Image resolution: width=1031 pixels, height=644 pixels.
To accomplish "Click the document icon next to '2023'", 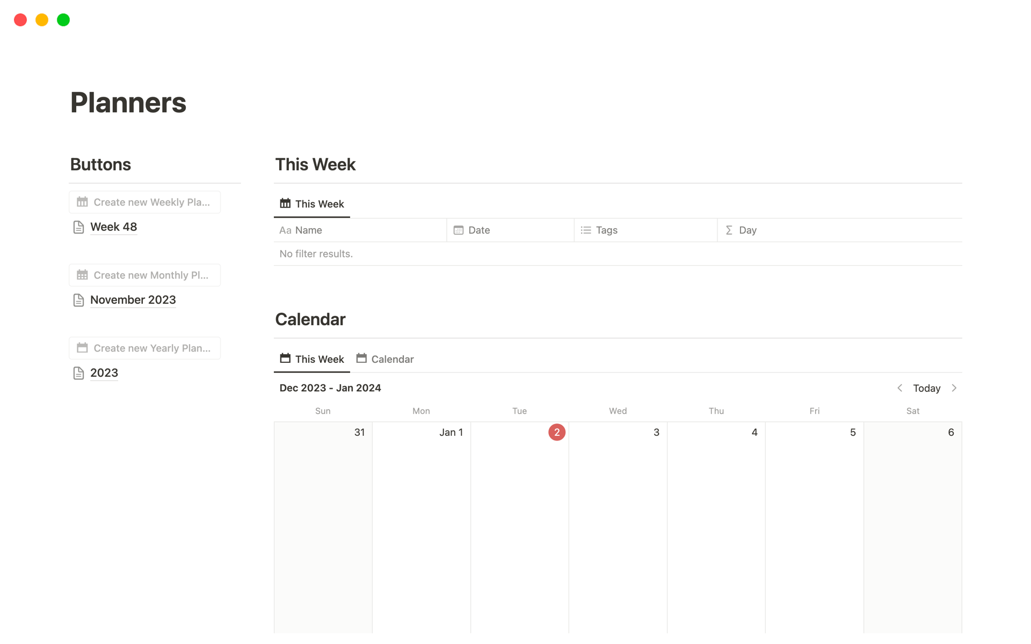I will (x=79, y=372).
